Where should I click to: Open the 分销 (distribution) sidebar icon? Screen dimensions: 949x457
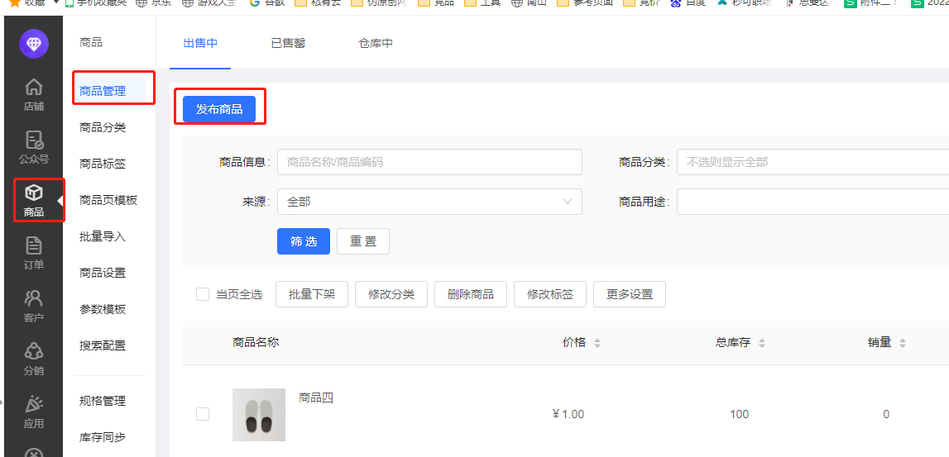(33, 358)
